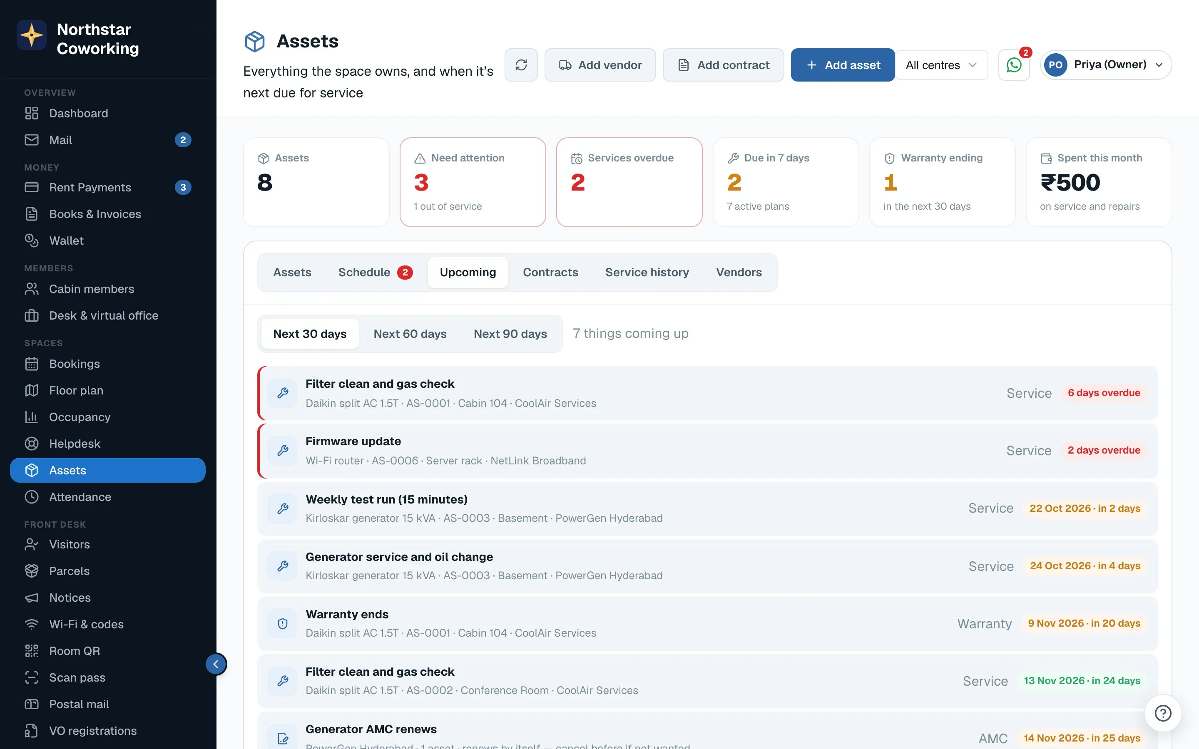Click the Spent this month card
The image size is (1199, 749).
[x=1099, y=182]
